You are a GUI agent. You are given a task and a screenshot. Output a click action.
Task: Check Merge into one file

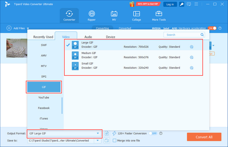(x=114, y=140)
